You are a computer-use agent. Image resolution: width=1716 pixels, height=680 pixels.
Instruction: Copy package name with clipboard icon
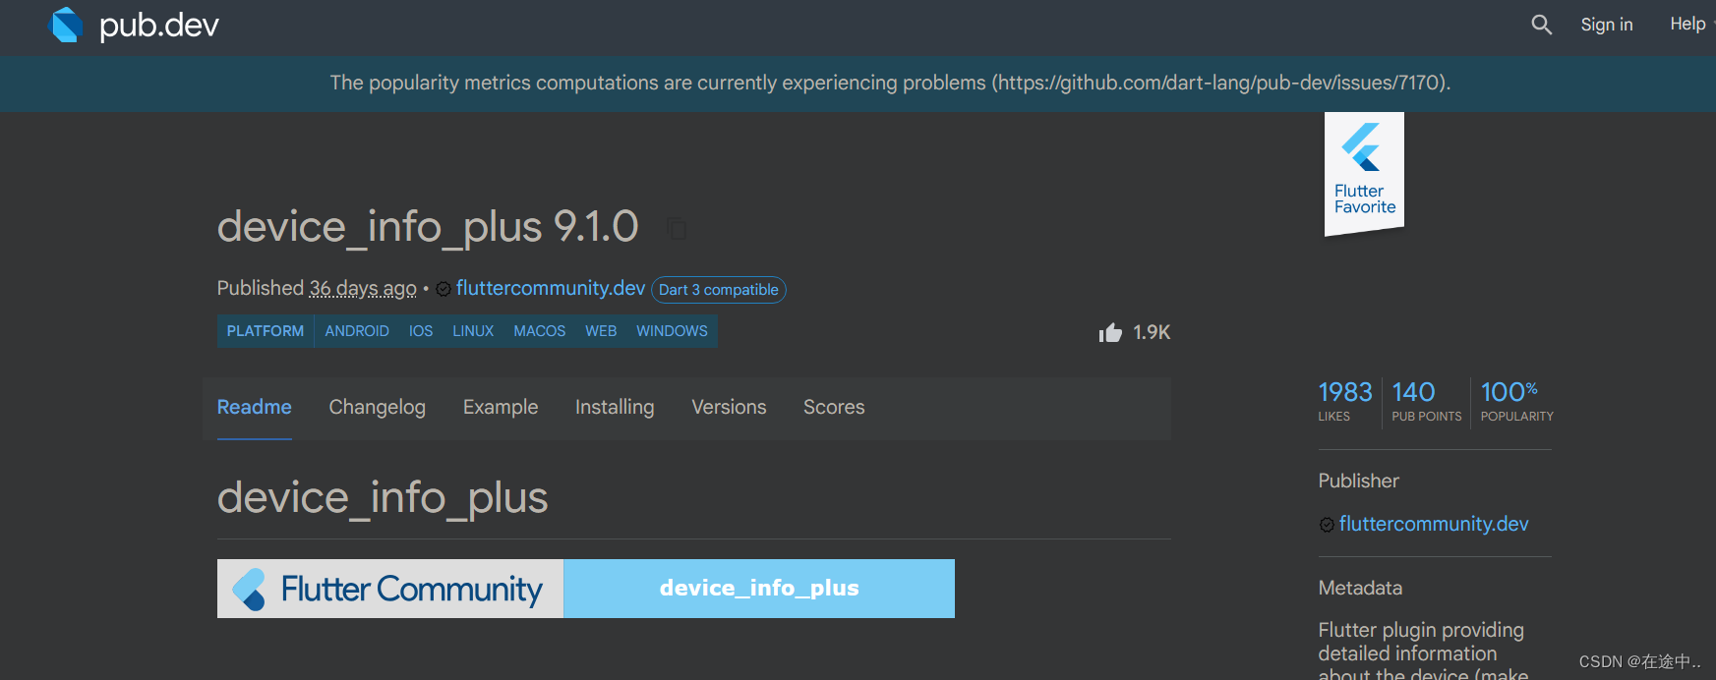coord(677,229)
